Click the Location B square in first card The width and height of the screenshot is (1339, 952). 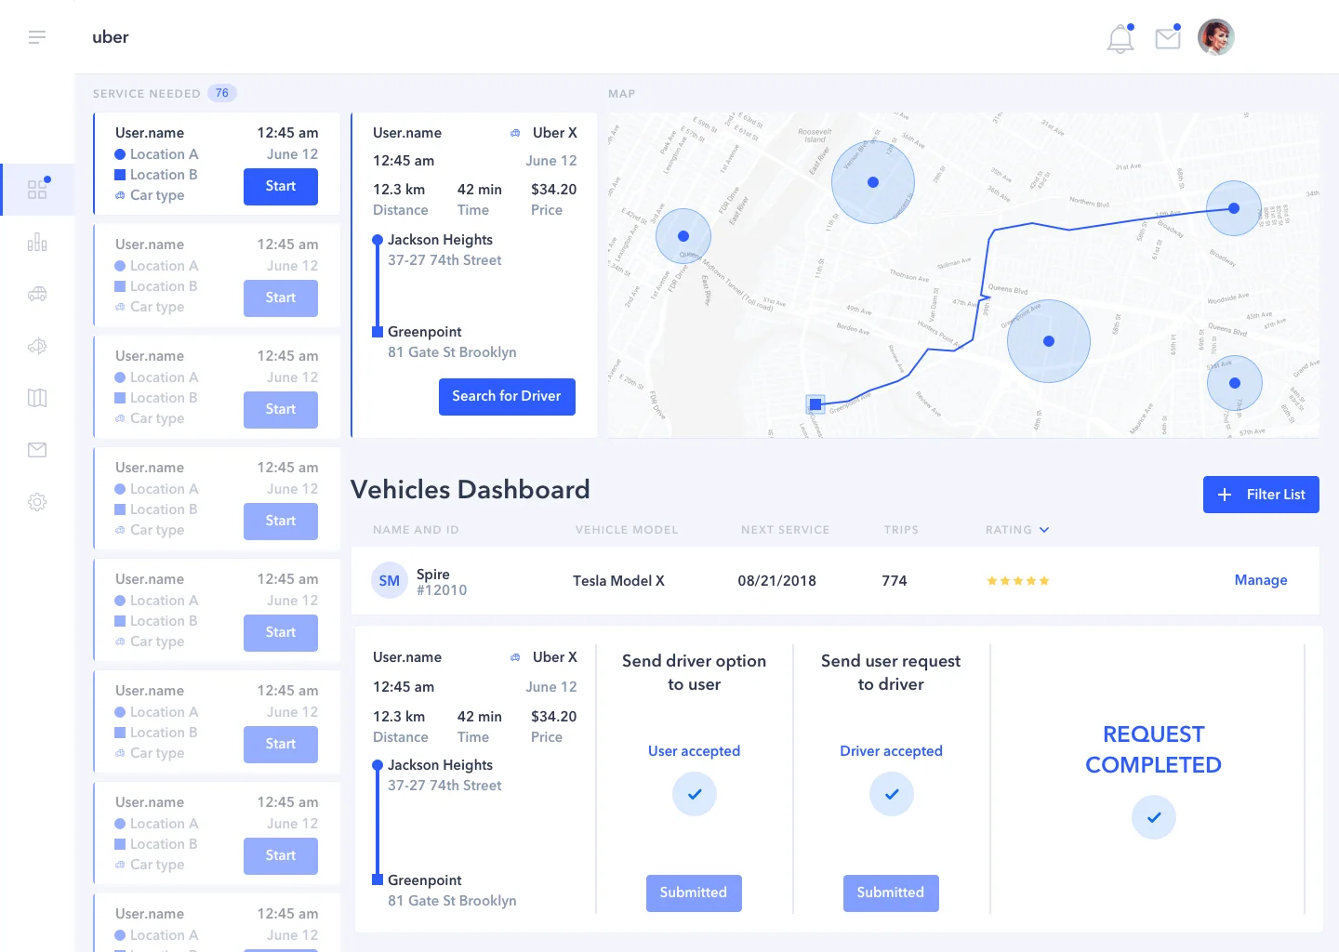click(x=120, y=175)
